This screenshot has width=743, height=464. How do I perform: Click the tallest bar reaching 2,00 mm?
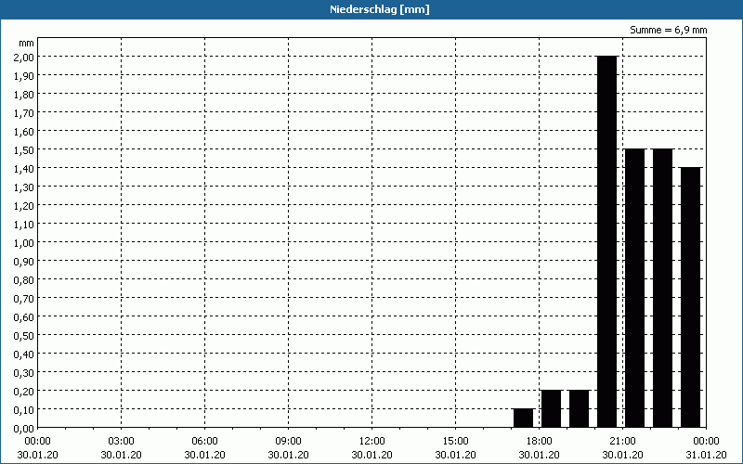607,241
